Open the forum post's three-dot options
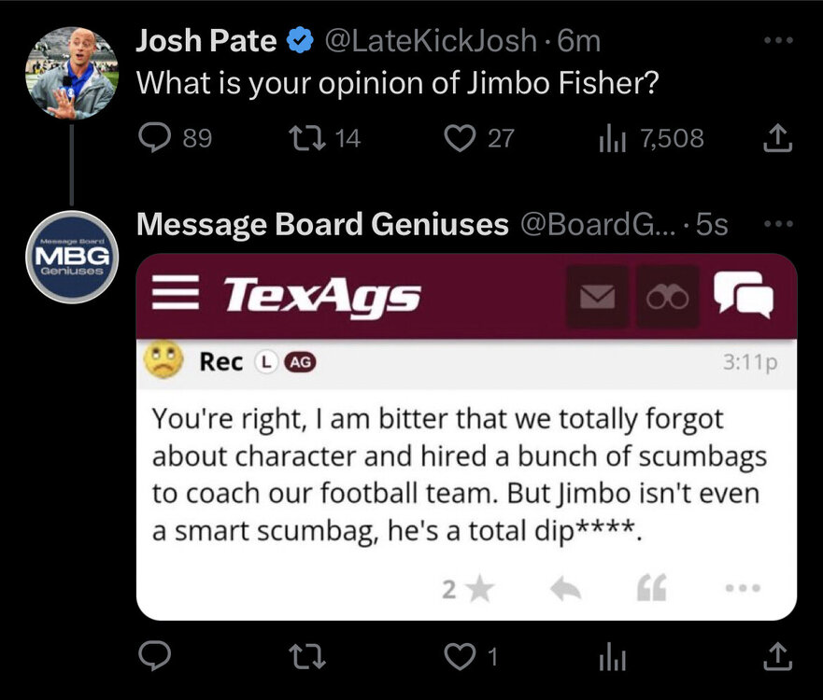 coord(743,588)
